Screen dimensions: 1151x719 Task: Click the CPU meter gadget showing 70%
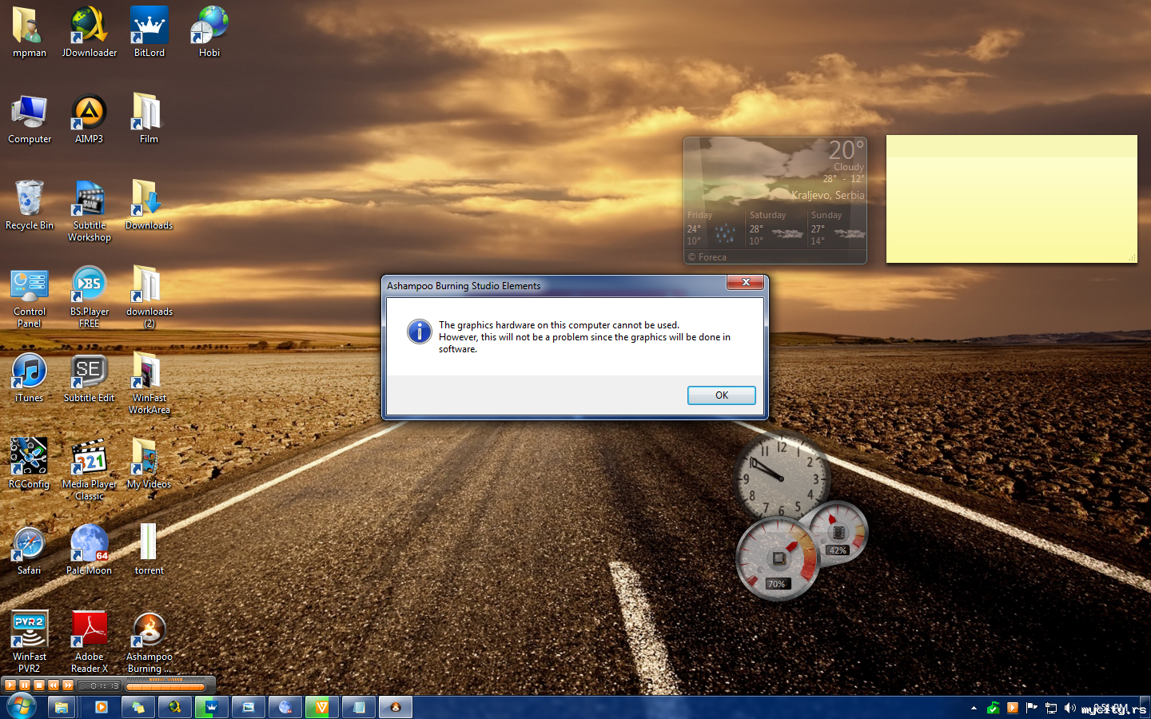click(777, 558)
